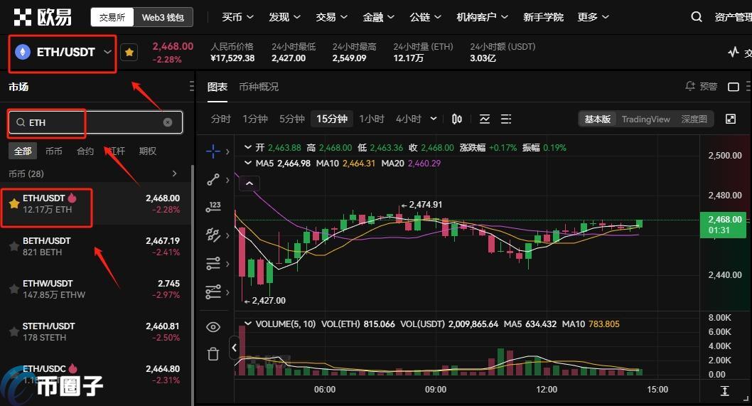Toggle favorite star for BETH/USDT
The height and width of the screenshot is (406, 752).
(x=14, y=246)
